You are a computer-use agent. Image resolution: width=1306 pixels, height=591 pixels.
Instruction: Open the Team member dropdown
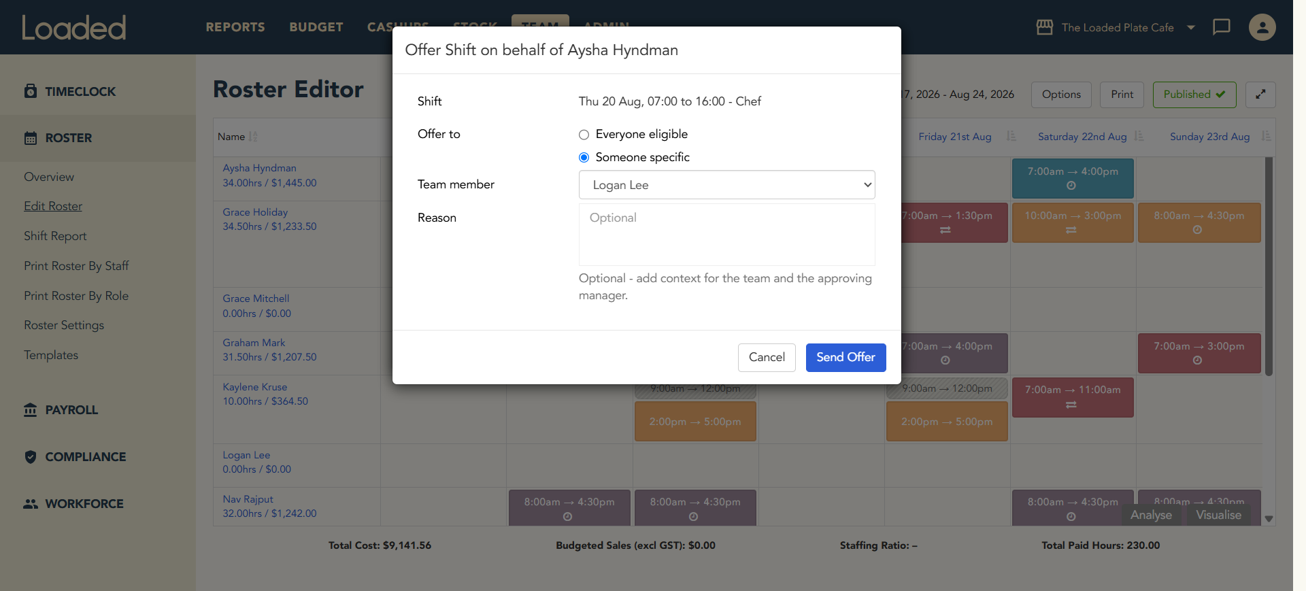point(726,185)
